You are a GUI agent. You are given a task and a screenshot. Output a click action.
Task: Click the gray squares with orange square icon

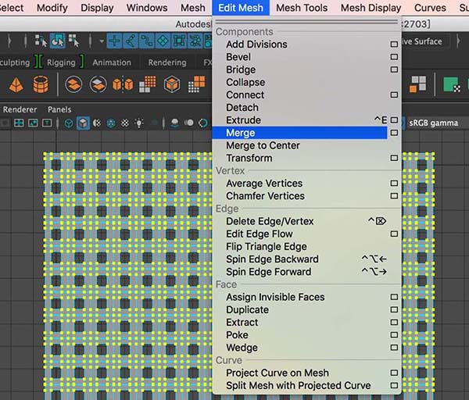click(417, 84)
